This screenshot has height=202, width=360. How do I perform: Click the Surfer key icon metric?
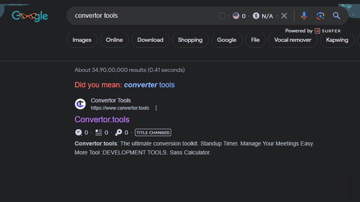pos(119,132)
